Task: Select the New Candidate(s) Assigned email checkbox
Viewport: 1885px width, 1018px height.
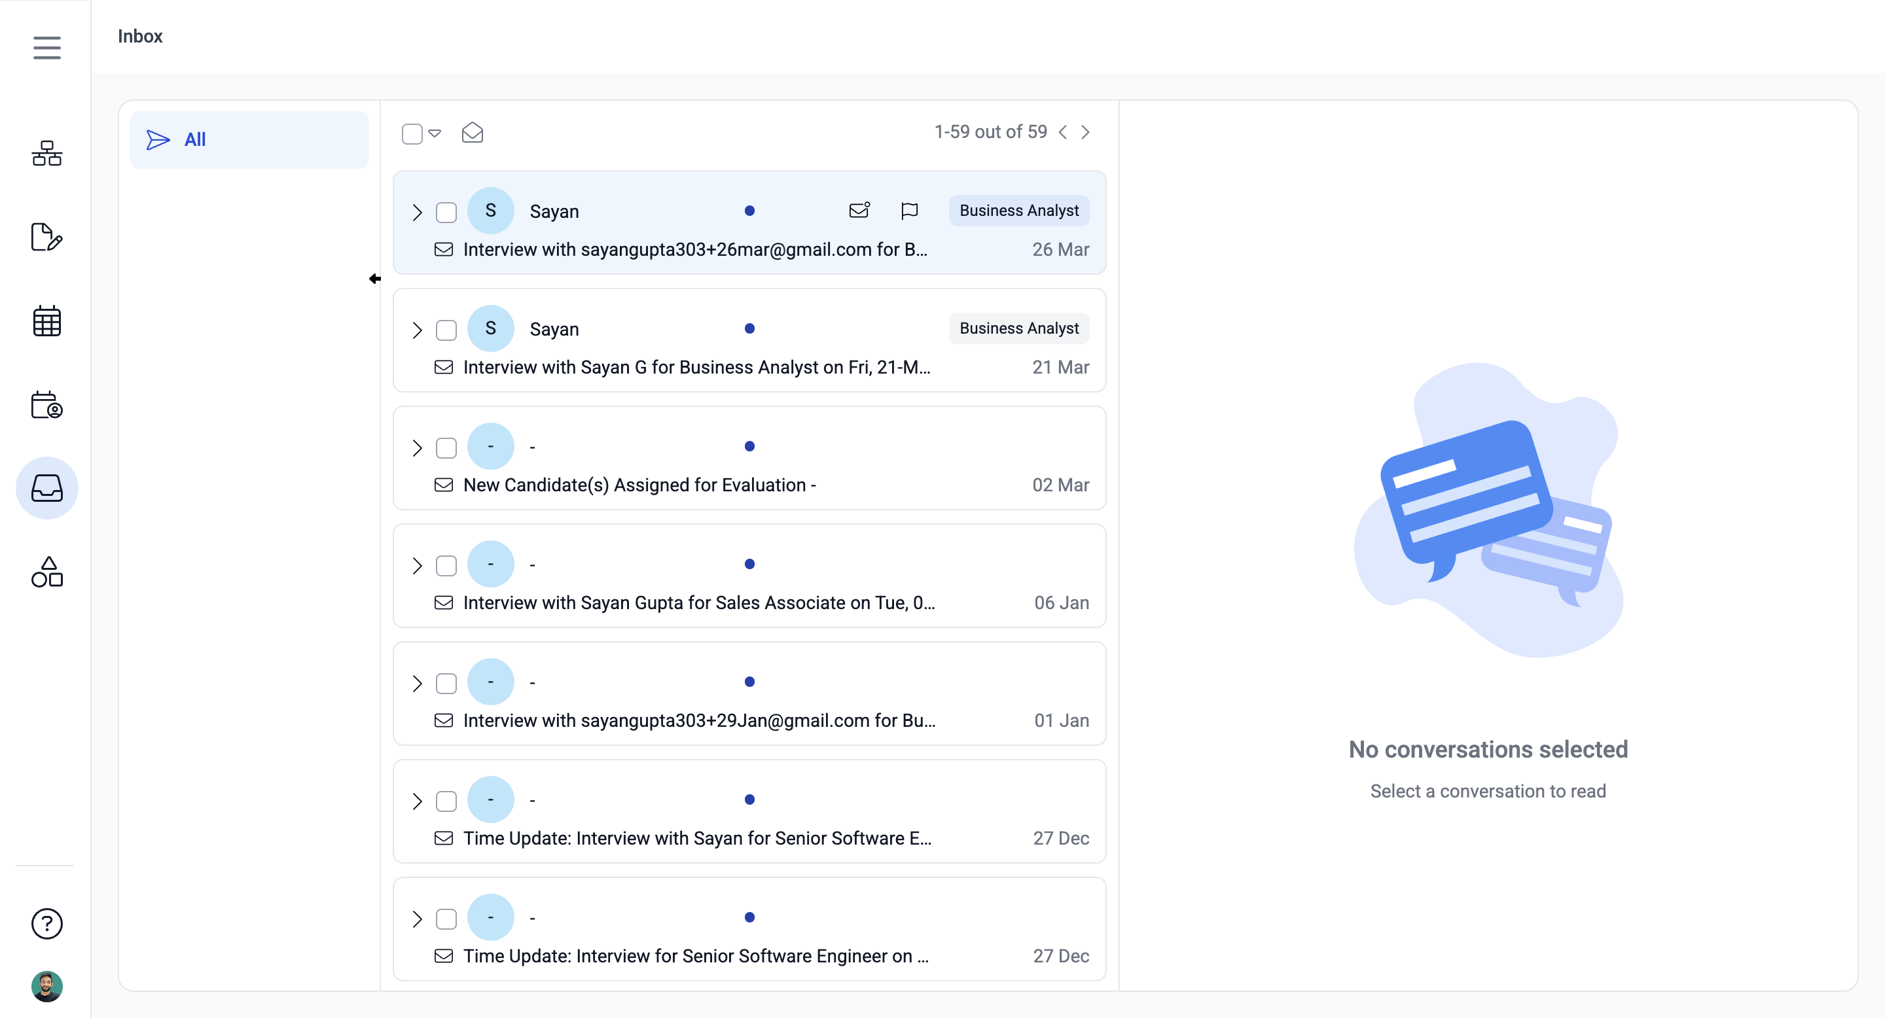Action: pyautogui.click(x=446, y=448)
